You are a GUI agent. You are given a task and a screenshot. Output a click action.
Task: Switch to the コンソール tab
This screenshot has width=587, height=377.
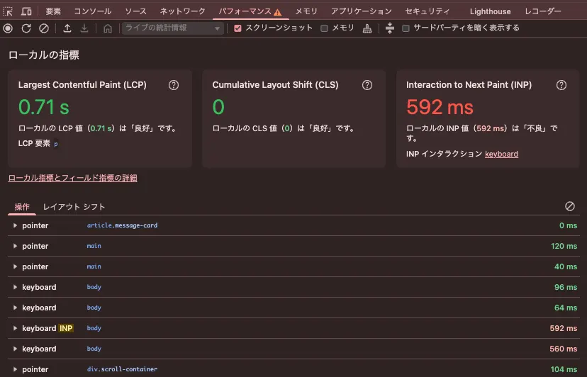point(92,11)
